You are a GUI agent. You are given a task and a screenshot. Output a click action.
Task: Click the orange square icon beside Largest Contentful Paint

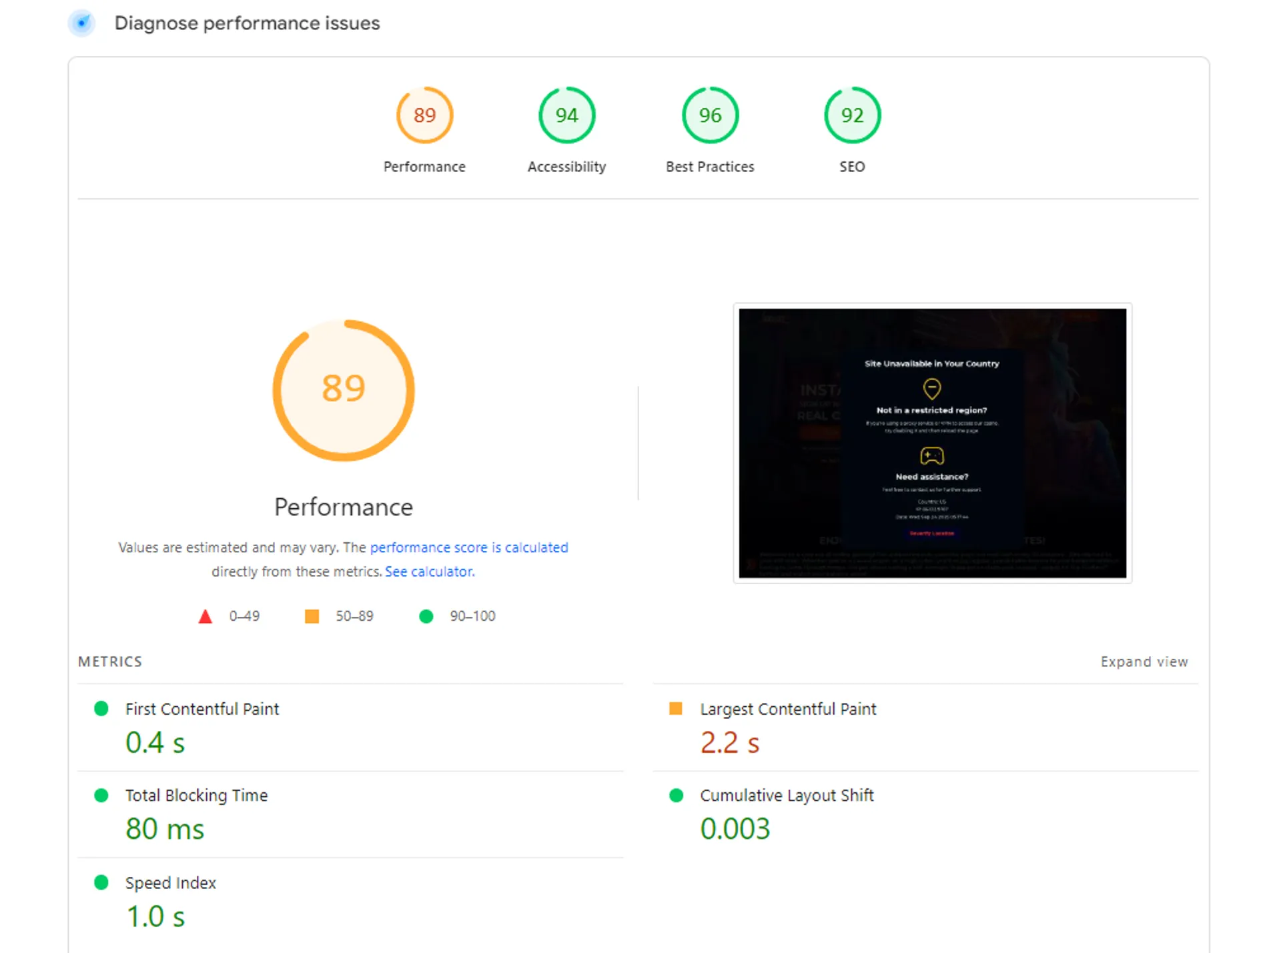(x=676, y=708)
